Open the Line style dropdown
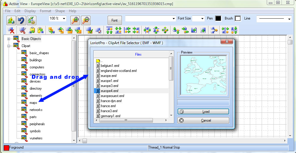296x153 pixels. coord(289,19)
